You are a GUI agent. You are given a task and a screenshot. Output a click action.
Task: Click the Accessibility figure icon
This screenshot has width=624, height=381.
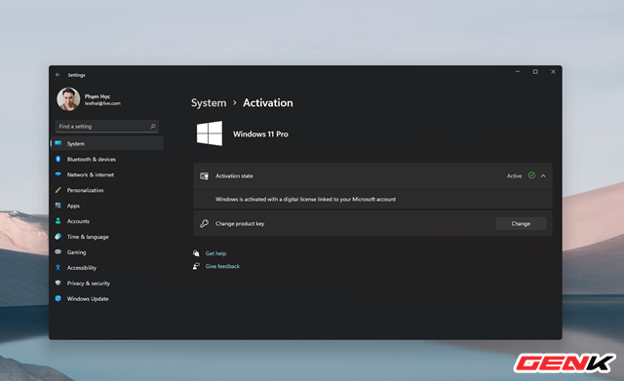[58, 267]
